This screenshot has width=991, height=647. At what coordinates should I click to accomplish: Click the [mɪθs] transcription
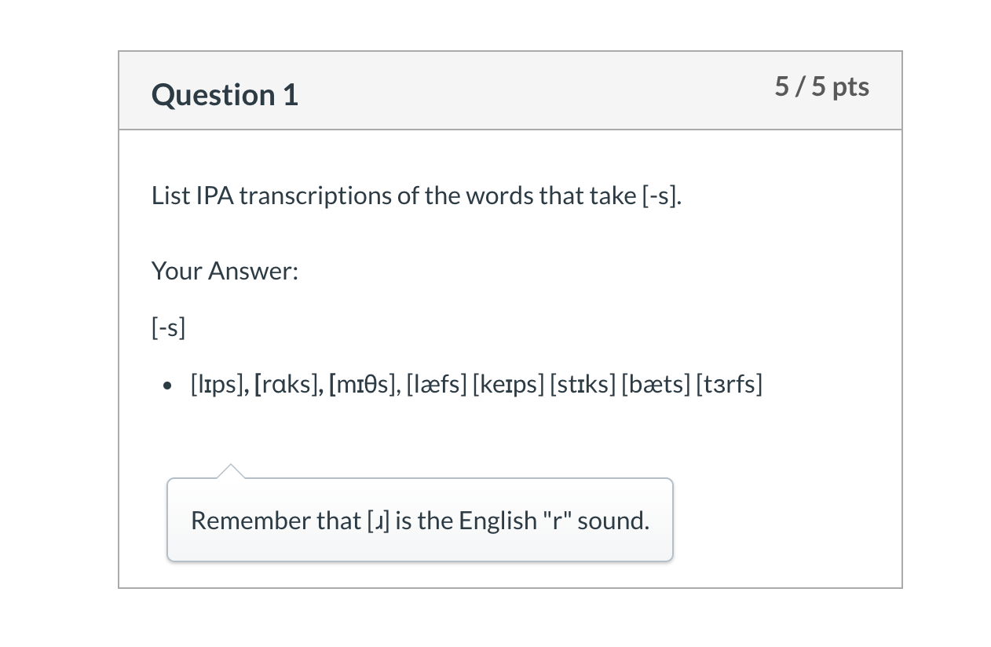pos(364,385)
